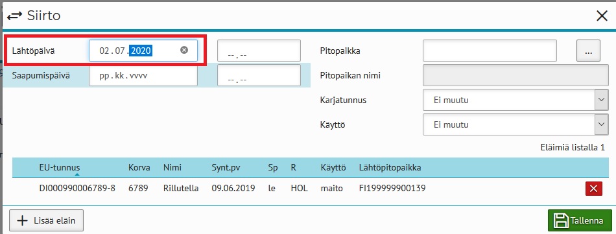The width and height of the screenshot is (616, 234).
Task: Click the Käyttö column header in table
Action: tap(333, 168)
